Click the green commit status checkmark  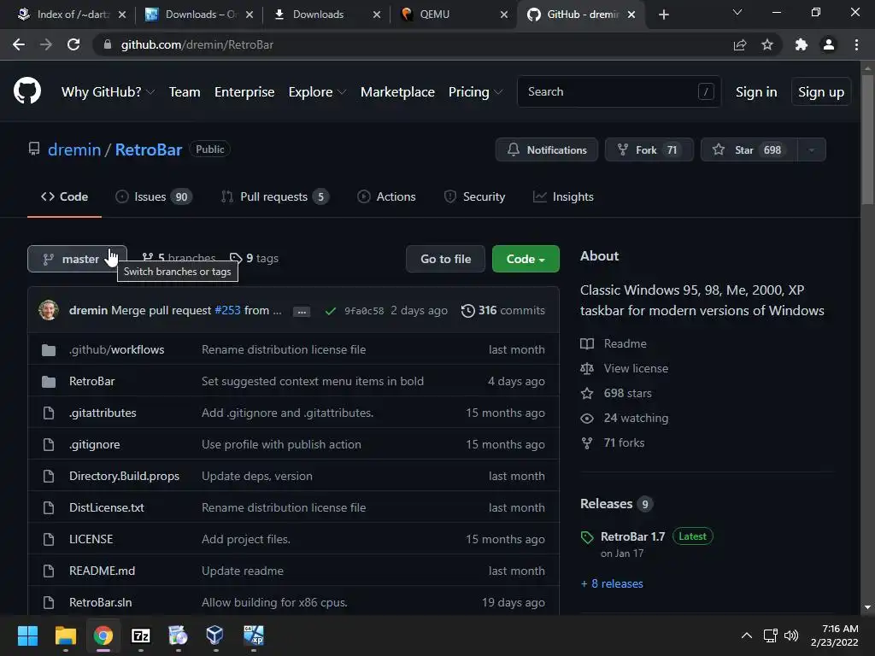click(331, 311)
